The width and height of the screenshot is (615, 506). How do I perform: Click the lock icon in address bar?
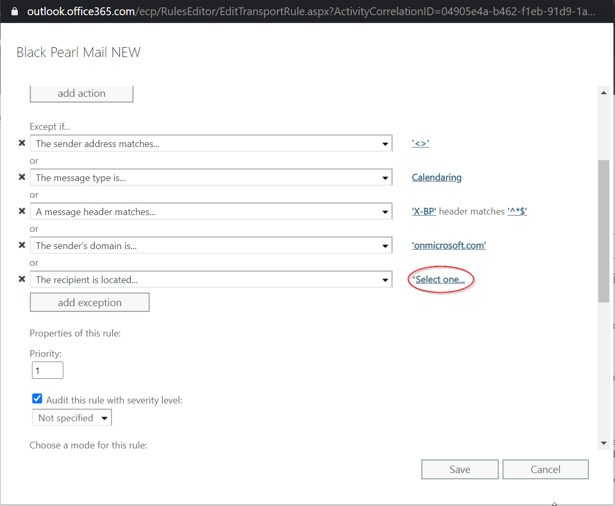[x=14, y=11]
